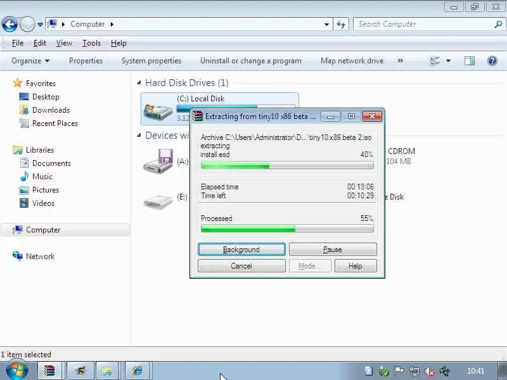Pause the extraction
The image size is (507, 380).
point(333,250)
